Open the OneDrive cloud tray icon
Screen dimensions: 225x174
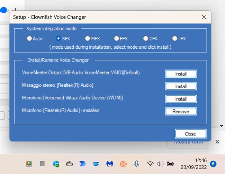coord(69,164)
